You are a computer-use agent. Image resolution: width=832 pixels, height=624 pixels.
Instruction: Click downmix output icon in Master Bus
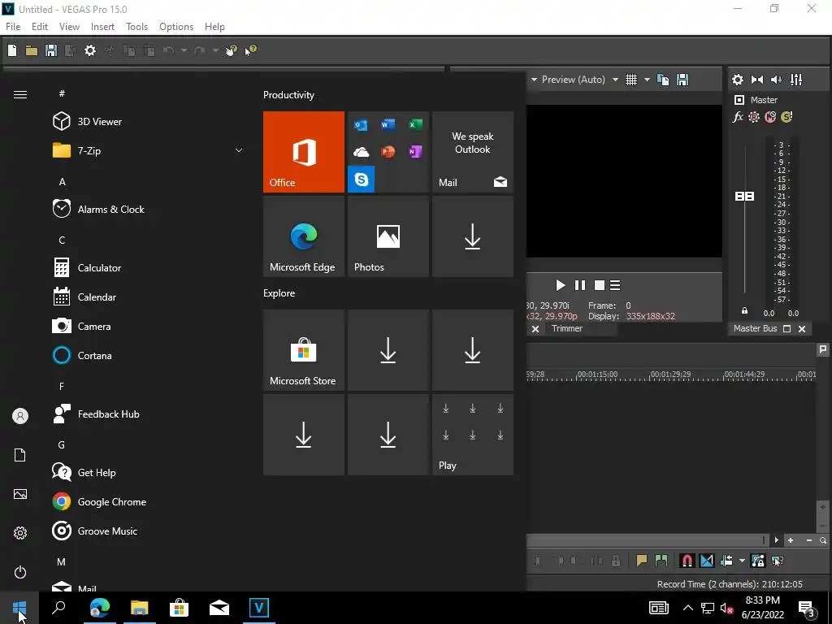point(757,80)
